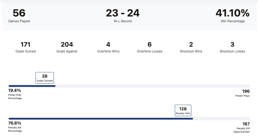This screenshot has width=258, height=136.
Task: Click the 38 Goals Scored callout box
Action: coord(45,78)
